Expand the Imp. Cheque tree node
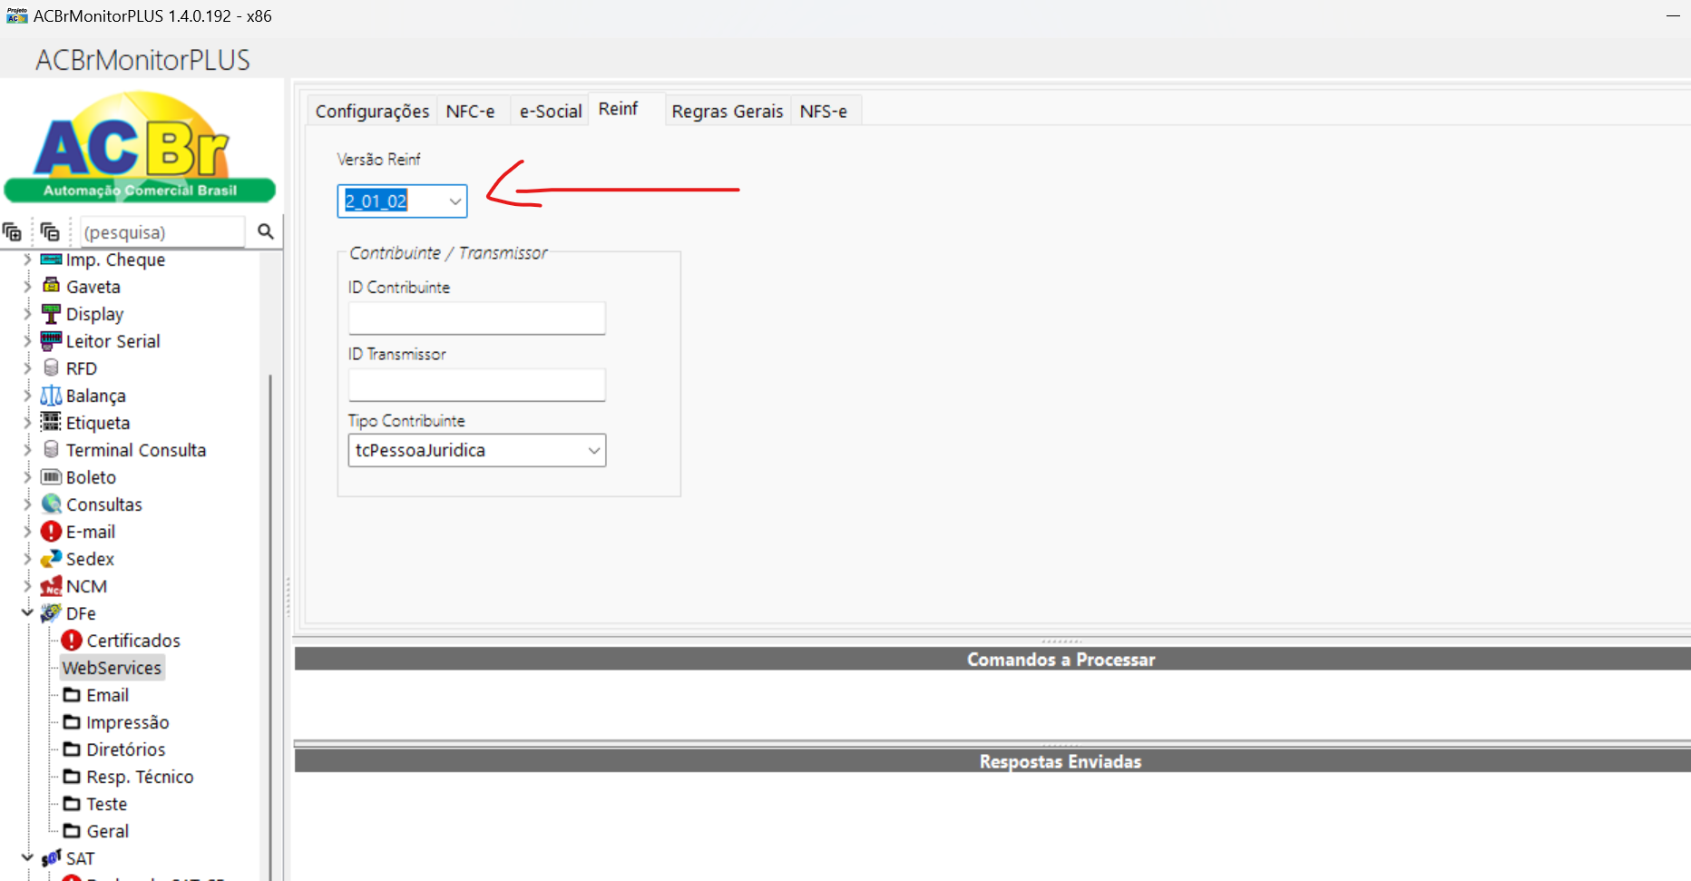The image size is (1691, 881). pos(27,259)
